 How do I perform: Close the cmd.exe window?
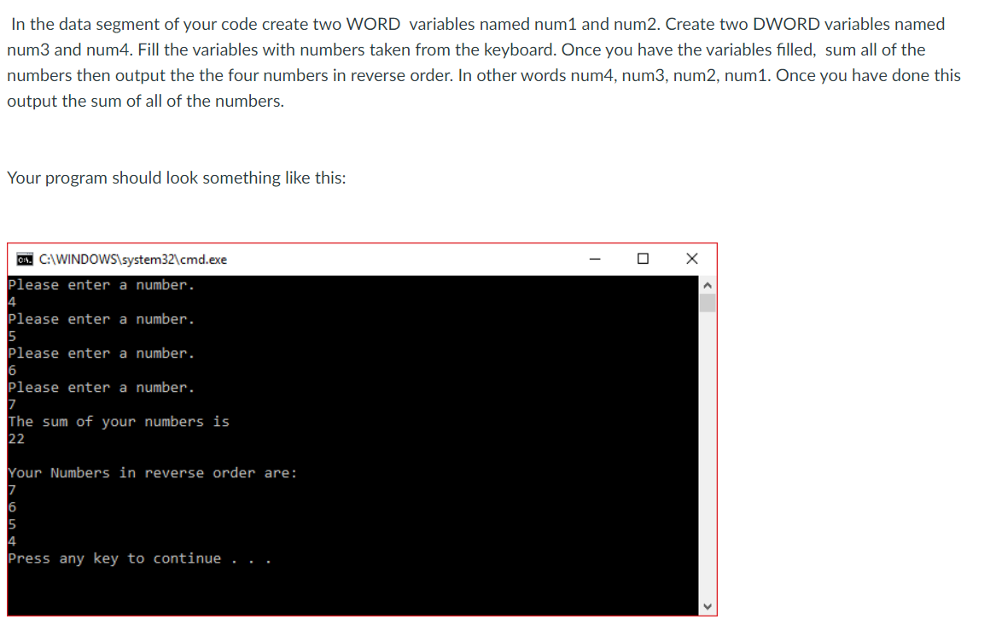coord(692,259)
